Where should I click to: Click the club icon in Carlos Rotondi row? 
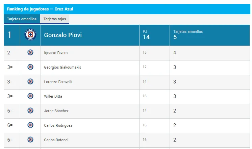tap(30, 140)
